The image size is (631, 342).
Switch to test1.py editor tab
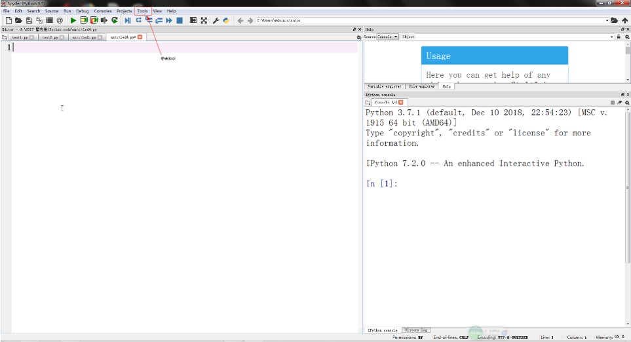pyautogui.click(x=20, y=37)
